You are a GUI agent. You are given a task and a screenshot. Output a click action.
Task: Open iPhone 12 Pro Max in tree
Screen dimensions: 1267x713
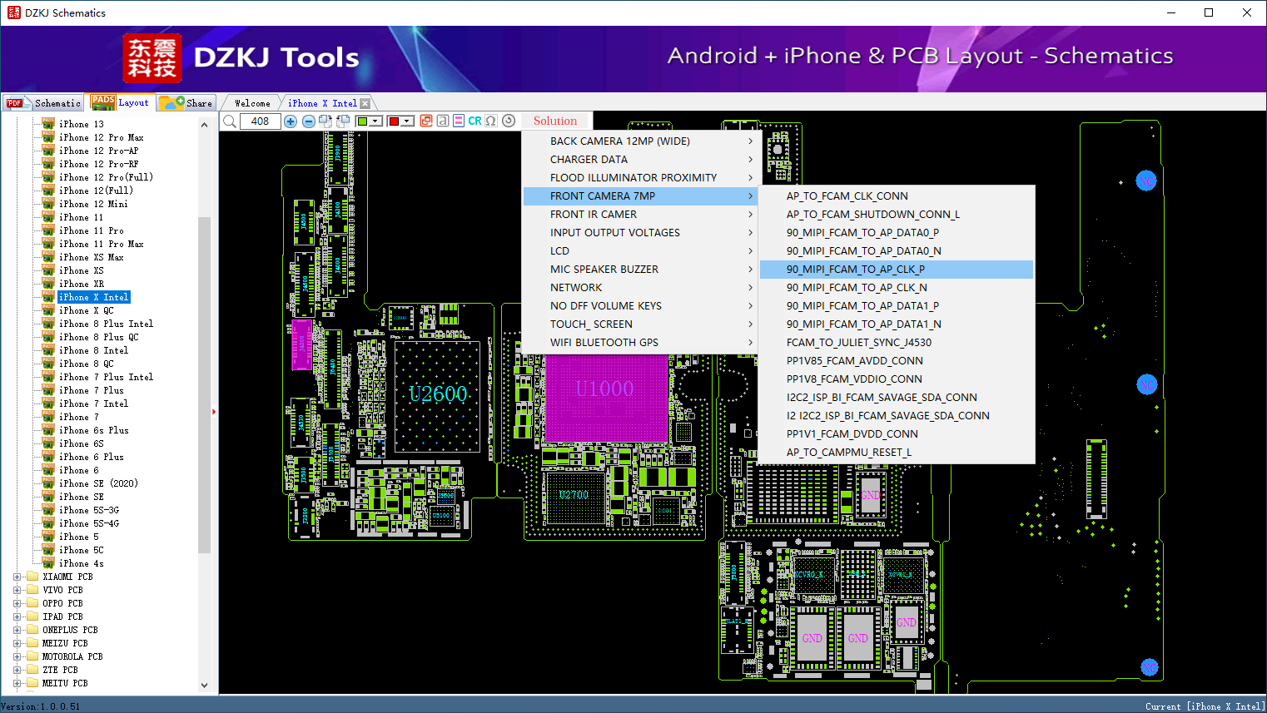(x=101, y=137)
